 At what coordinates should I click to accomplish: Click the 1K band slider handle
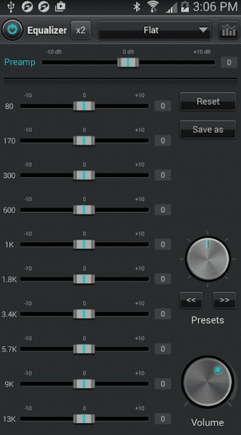pos(84,245)
